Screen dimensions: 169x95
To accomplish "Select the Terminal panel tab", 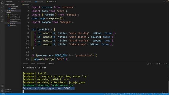I will (51, 64).
